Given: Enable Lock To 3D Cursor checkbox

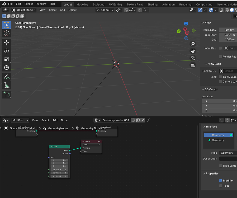Looking at the screenshot, I should pos(220,77).
